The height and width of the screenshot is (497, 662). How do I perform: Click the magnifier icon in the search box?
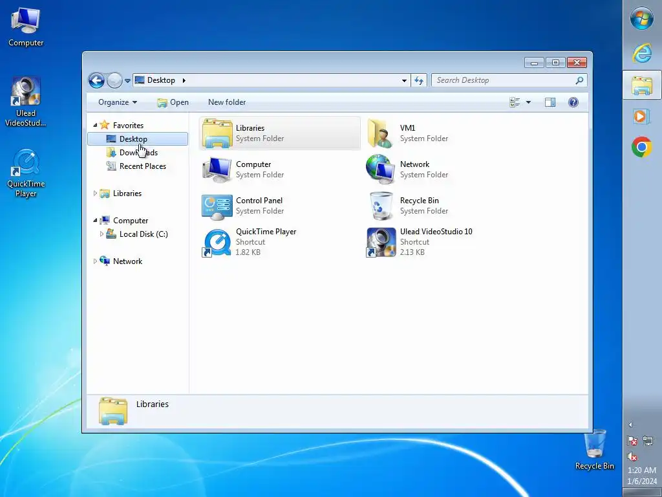(x=580, y=80)
